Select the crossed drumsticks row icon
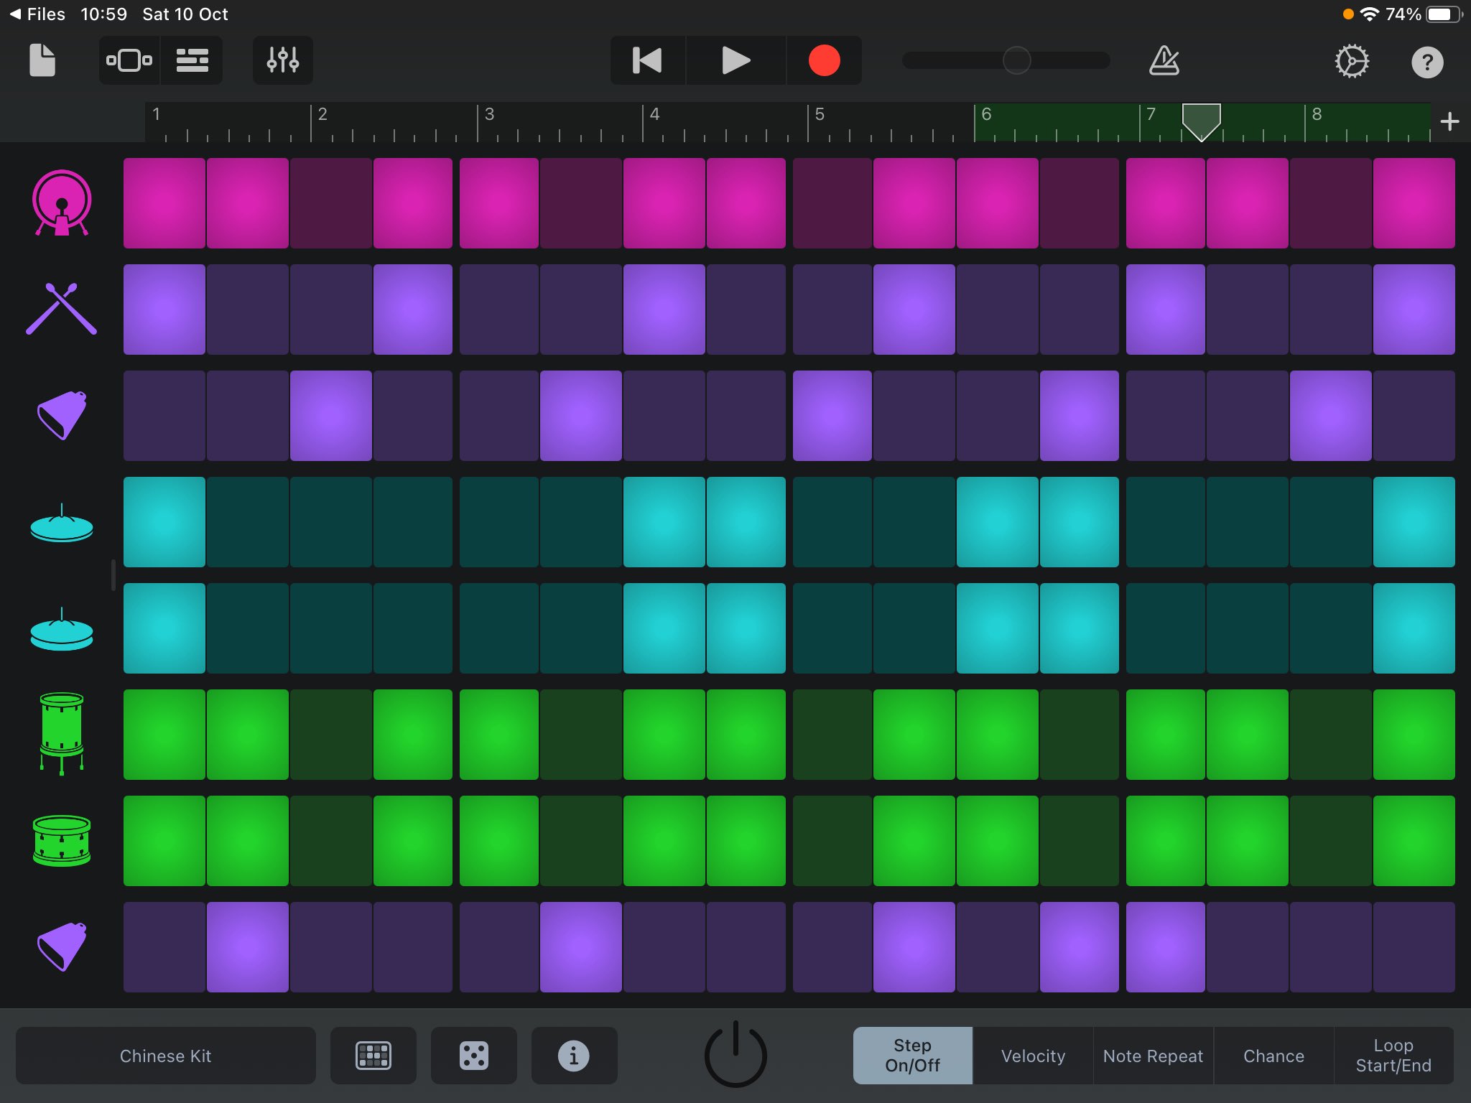Screen dimensions: 1471x1103 click(x=62, y=309)
